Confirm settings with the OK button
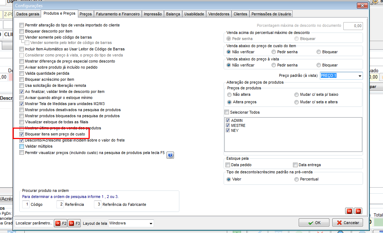Image resolution: width=383 pixels, height=233 pixels. [314, 223]
